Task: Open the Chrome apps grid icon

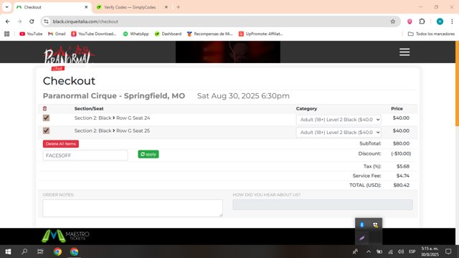Action: point(6,34)
